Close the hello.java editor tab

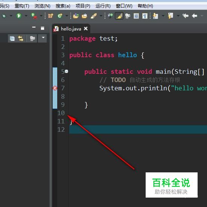(x=86, y=29)
